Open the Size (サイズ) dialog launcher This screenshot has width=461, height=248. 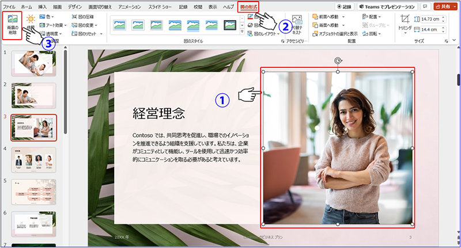click(447, 41)
